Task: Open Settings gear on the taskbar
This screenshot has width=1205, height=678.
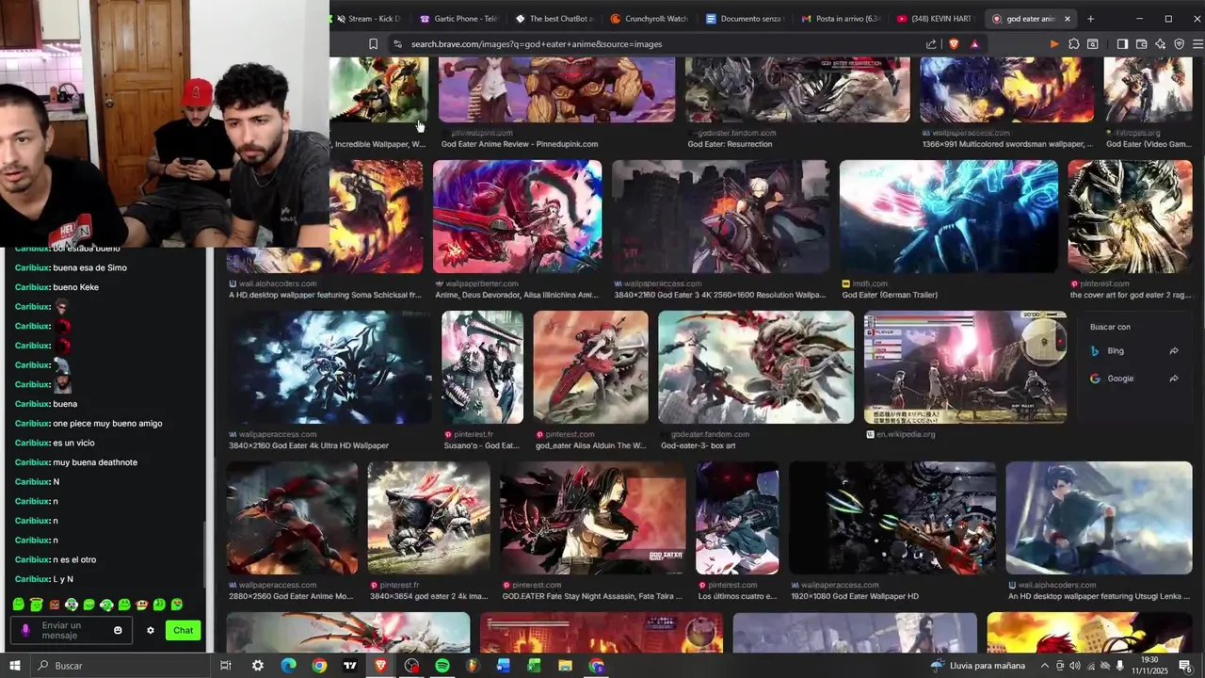Action: click(257, 666)
